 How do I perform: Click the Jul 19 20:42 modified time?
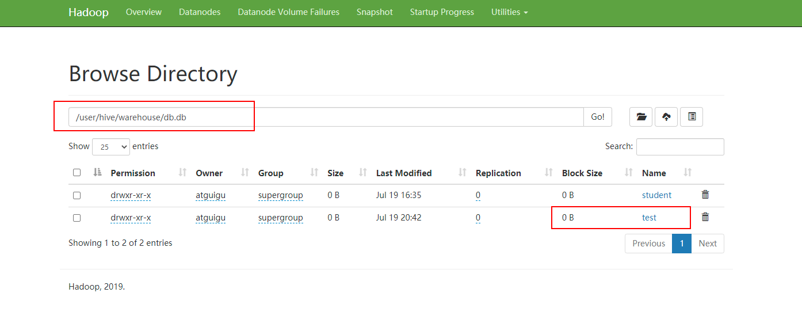[399, 218]
